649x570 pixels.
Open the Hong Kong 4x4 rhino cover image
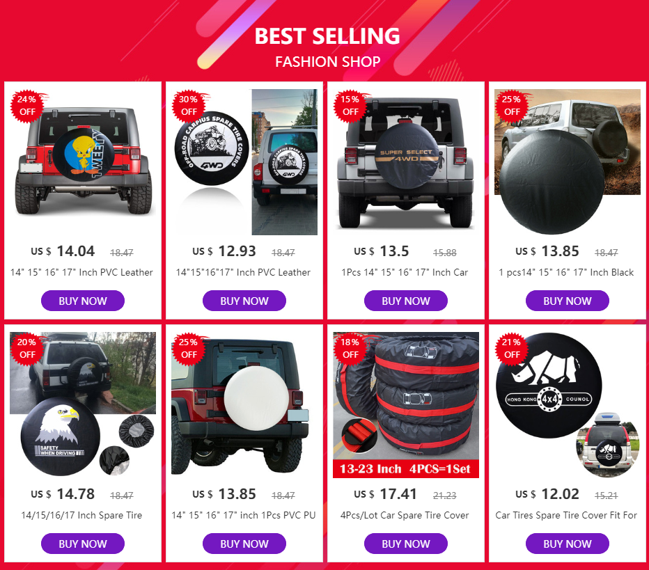pos(568,404)
